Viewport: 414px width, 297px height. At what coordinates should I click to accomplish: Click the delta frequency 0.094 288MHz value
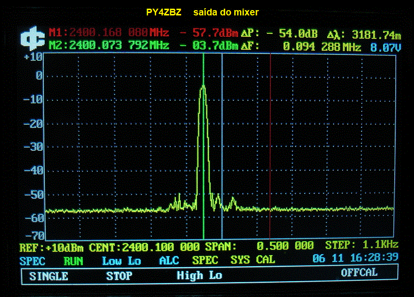(x=322, y=47)
